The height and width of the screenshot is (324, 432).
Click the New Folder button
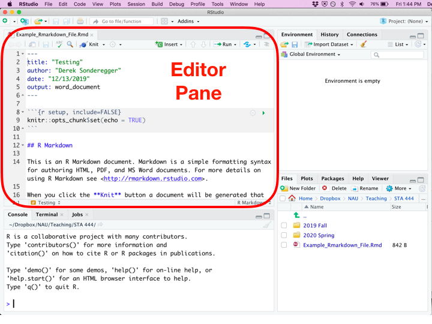click(298, 188)
